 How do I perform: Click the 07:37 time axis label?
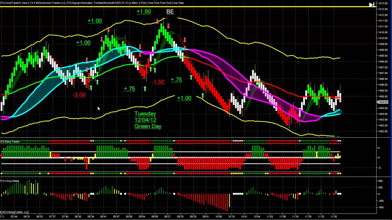click(x=52, y=216)
